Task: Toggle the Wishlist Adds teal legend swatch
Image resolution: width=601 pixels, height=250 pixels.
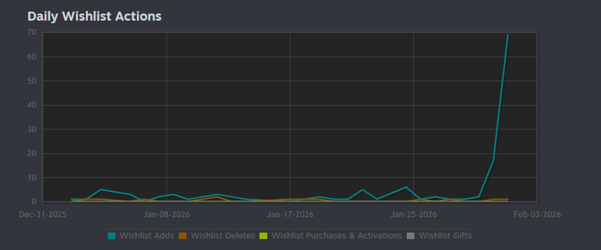Action: 112,236
